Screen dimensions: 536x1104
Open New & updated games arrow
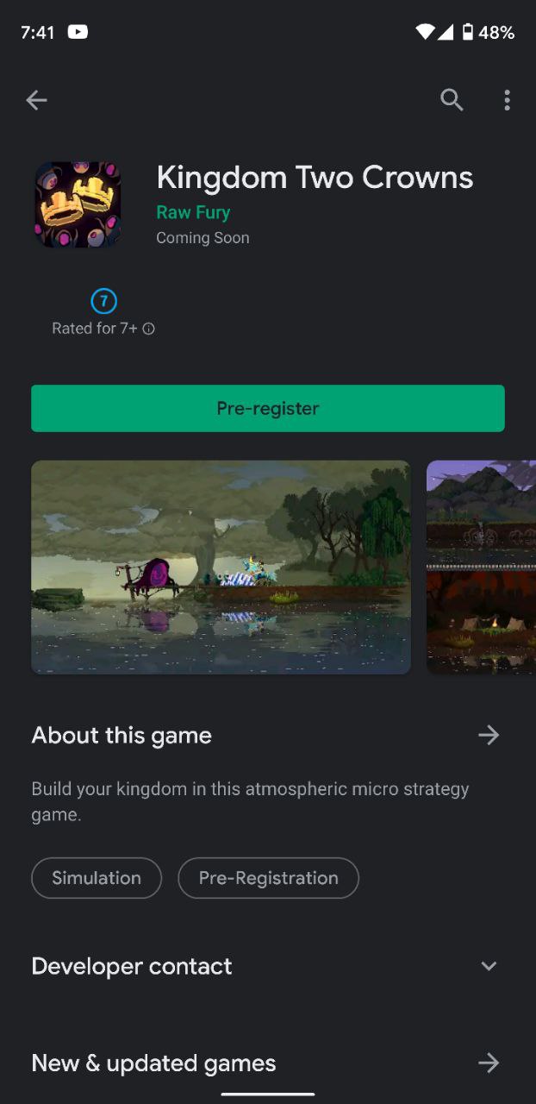pyautogui.click(x=489, y=1063)
